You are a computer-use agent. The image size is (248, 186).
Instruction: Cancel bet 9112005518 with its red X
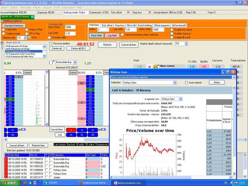[6, 174]
